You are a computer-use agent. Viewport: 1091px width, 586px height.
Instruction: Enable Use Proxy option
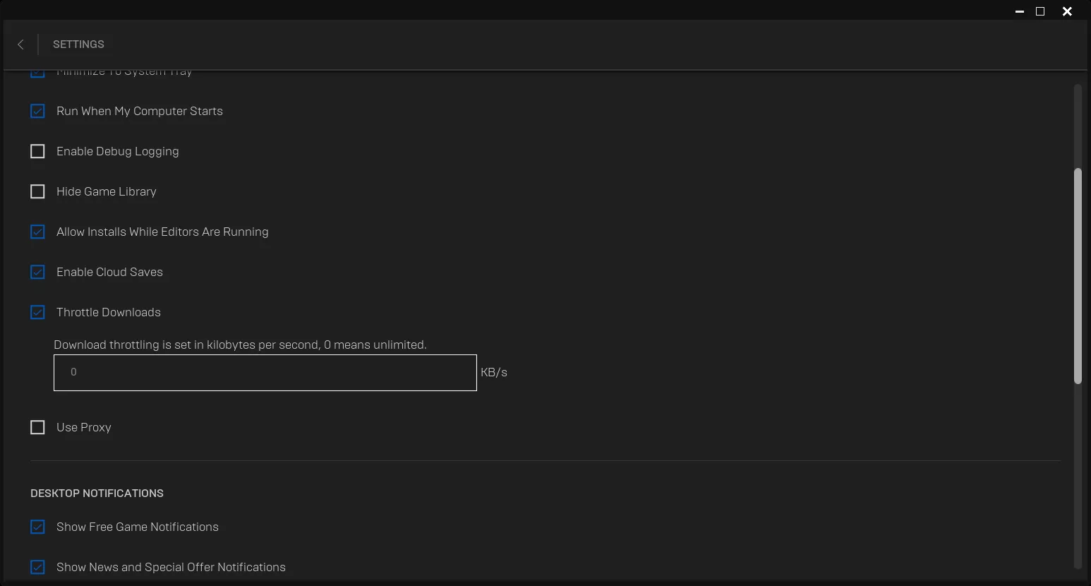[37, 427]
